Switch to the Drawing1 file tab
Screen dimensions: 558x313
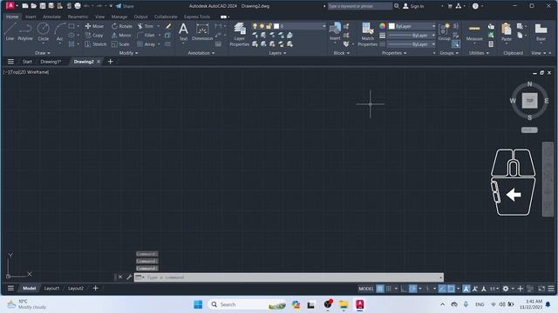pyautogui.click(x=51, y=62)
